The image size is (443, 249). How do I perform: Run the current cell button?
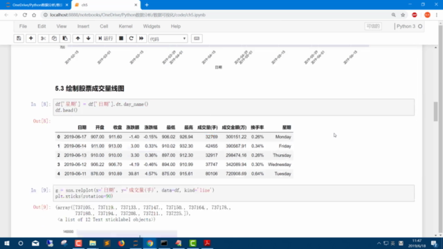(106, 39)
